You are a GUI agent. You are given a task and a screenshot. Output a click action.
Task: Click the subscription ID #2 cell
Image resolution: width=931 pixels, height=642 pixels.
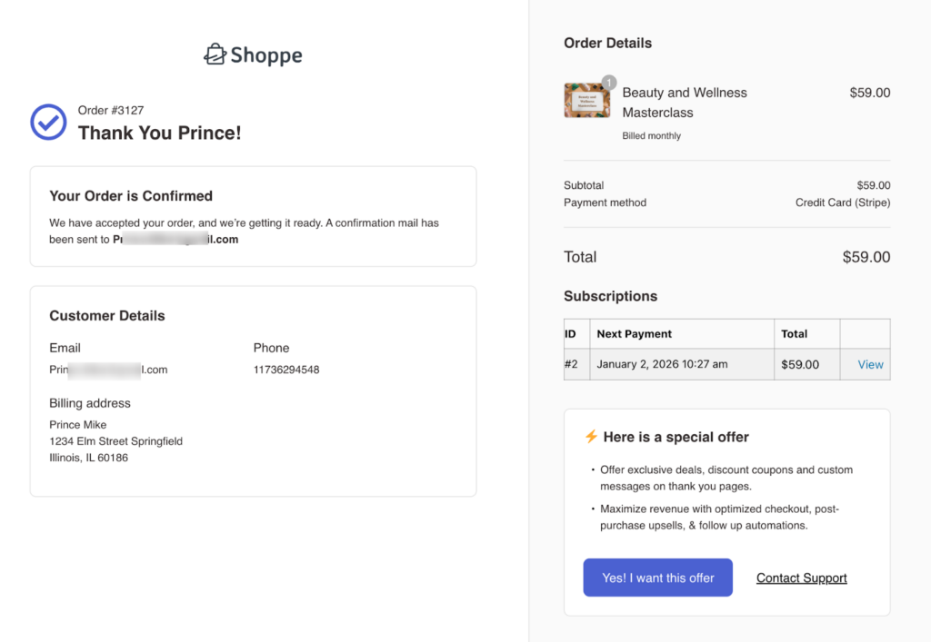(x=571, y=364)
